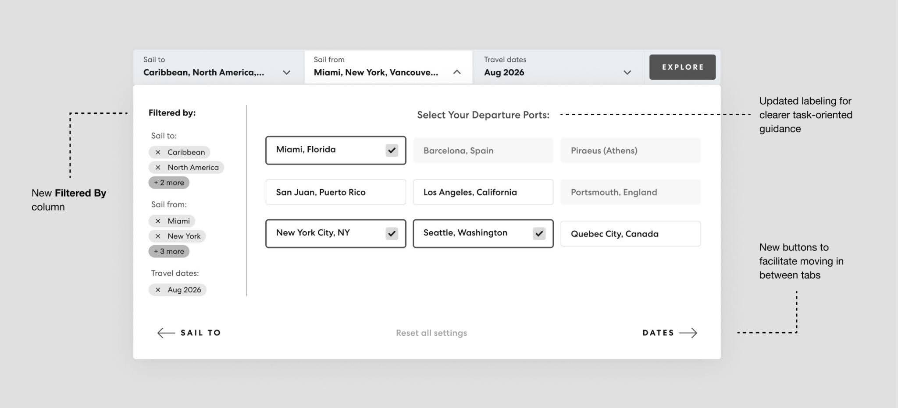Click the 'Sail to:' sidebar label

pyautogui.click(x=164, y=136)
